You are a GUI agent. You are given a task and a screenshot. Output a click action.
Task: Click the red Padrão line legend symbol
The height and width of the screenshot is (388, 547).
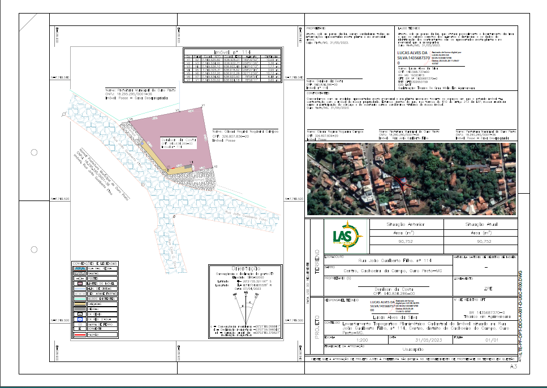click(80, 334)
